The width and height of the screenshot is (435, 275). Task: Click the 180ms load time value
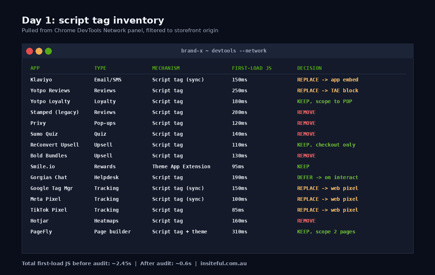pyautogui.click(x=240, y=101)
